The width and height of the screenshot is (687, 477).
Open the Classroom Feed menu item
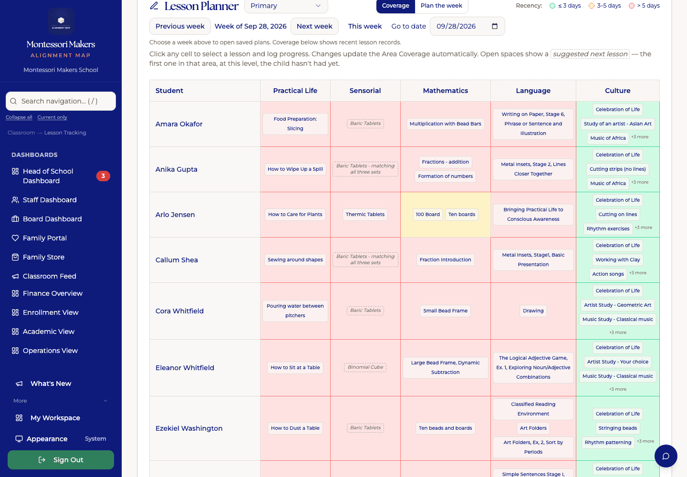point(61,276)
